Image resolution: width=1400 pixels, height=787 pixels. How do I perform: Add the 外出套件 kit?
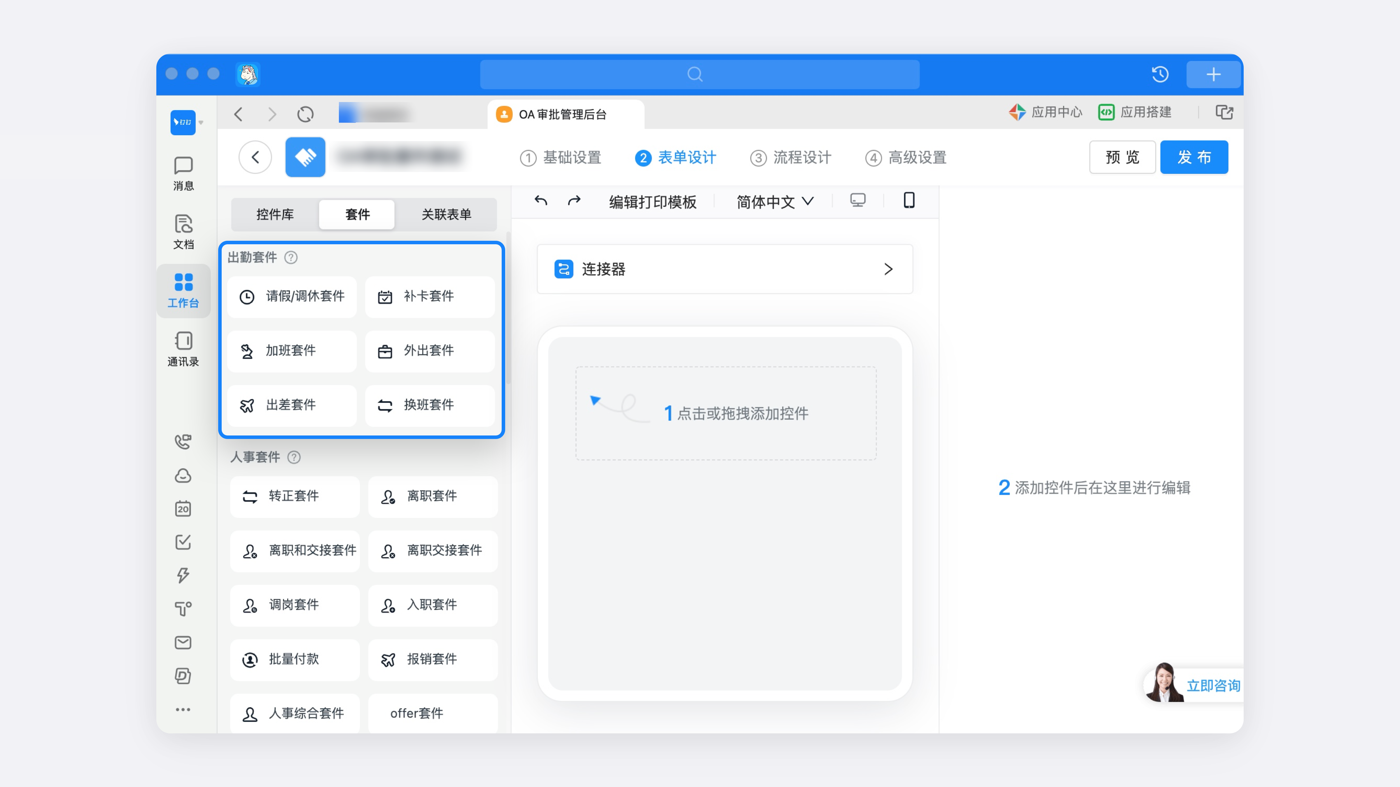(x=430, y=351)
